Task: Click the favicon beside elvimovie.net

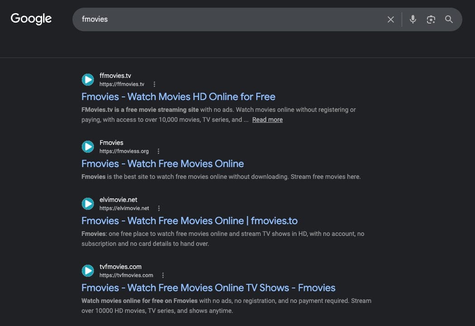Action: click(x=88, y=204)
